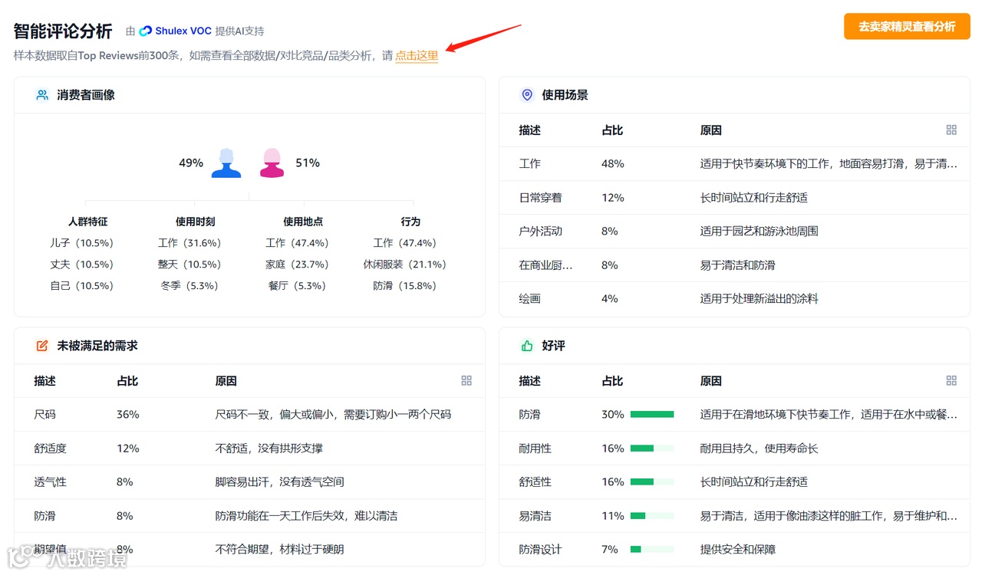Click reason 适用于园艺和游泳池周围
The width and height of the screenshot is (982, 575).
(759, 231)
